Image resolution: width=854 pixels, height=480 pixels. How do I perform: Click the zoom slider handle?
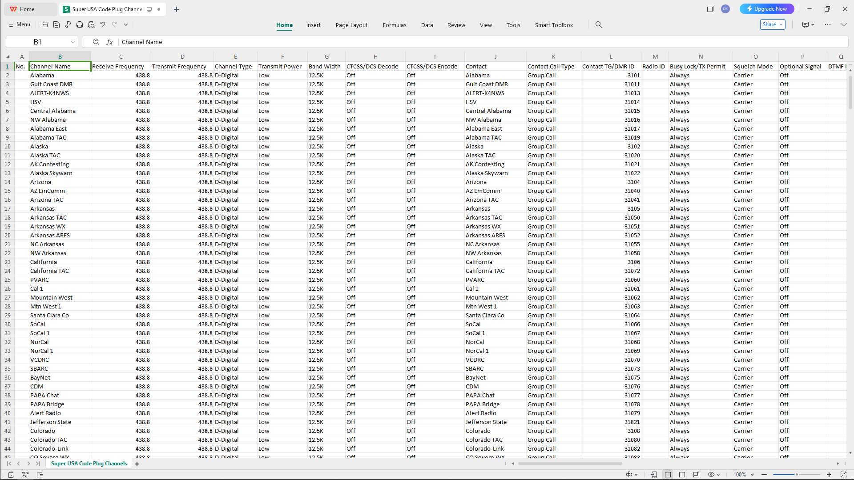click(x=797, y=475)
